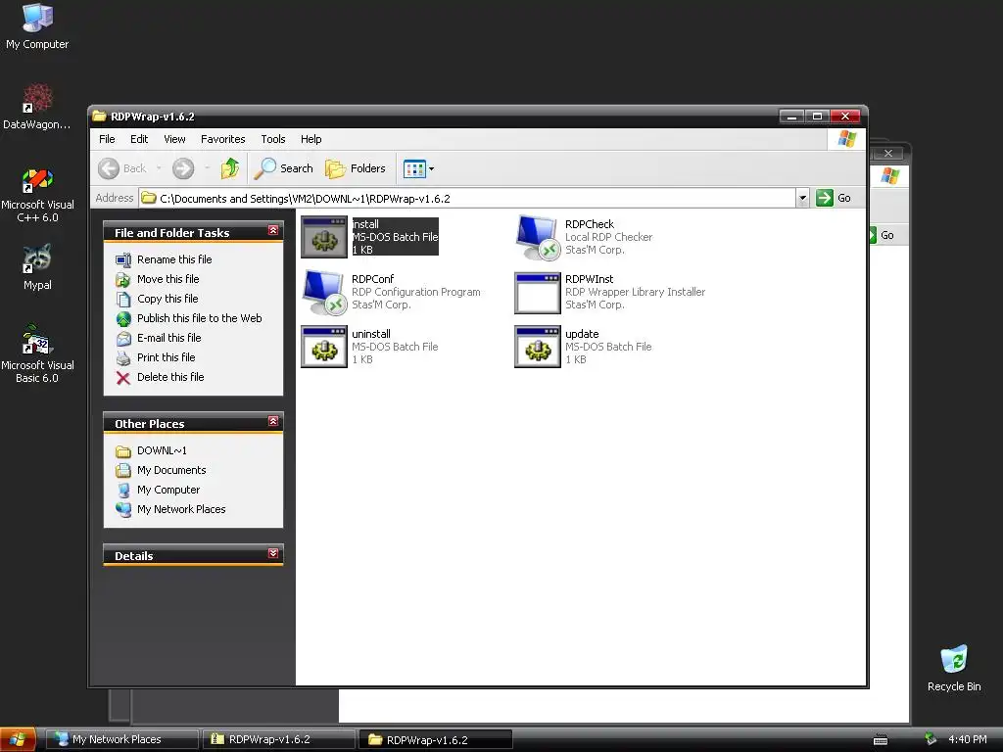Viewport: 1003px width, 752px height.
Task: Close the background explorer window
Action: [x=887, y=153]
